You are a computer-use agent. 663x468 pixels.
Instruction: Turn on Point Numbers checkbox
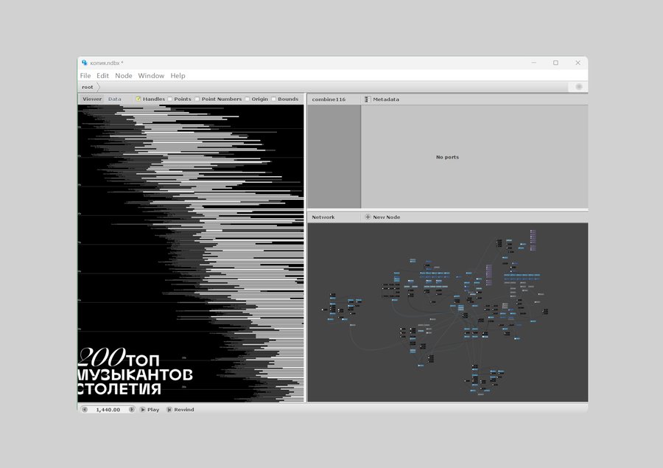click(x=197, y=99)
